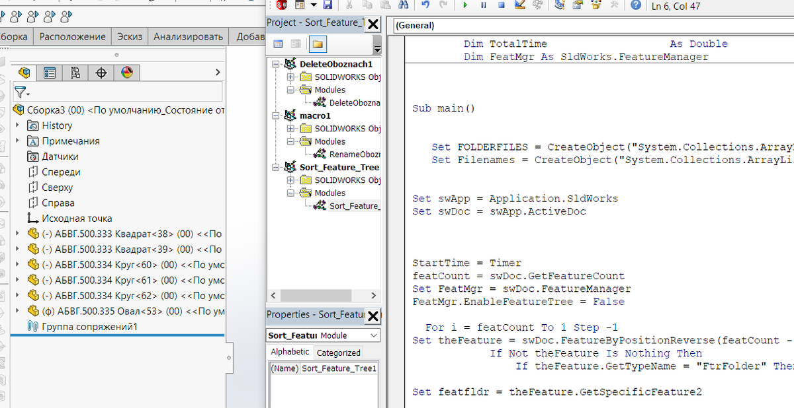The height and width of the screenshot is (408, 794).
Task: Click the Cut scissors icon
Action: coord(349,5)
